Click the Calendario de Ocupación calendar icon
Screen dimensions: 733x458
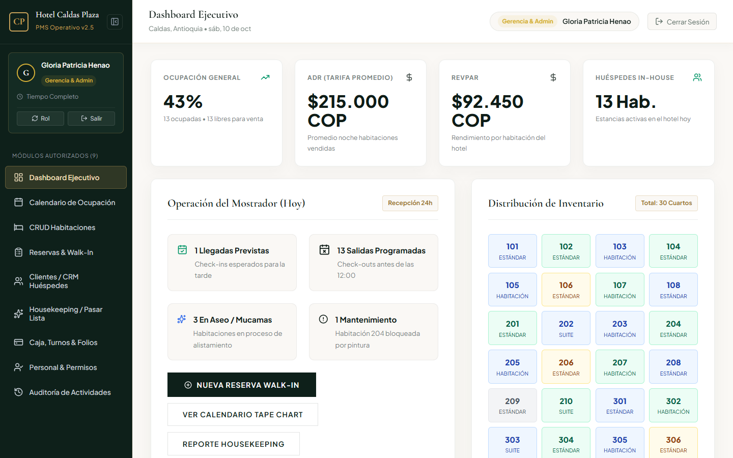(x=19, y=203)
